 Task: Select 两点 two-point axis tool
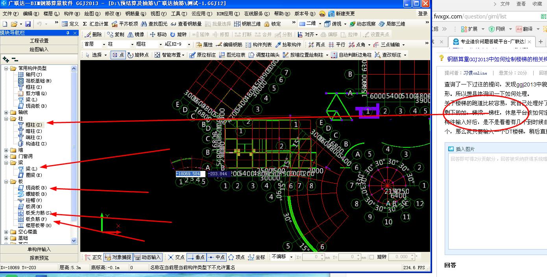pos(317,45)
